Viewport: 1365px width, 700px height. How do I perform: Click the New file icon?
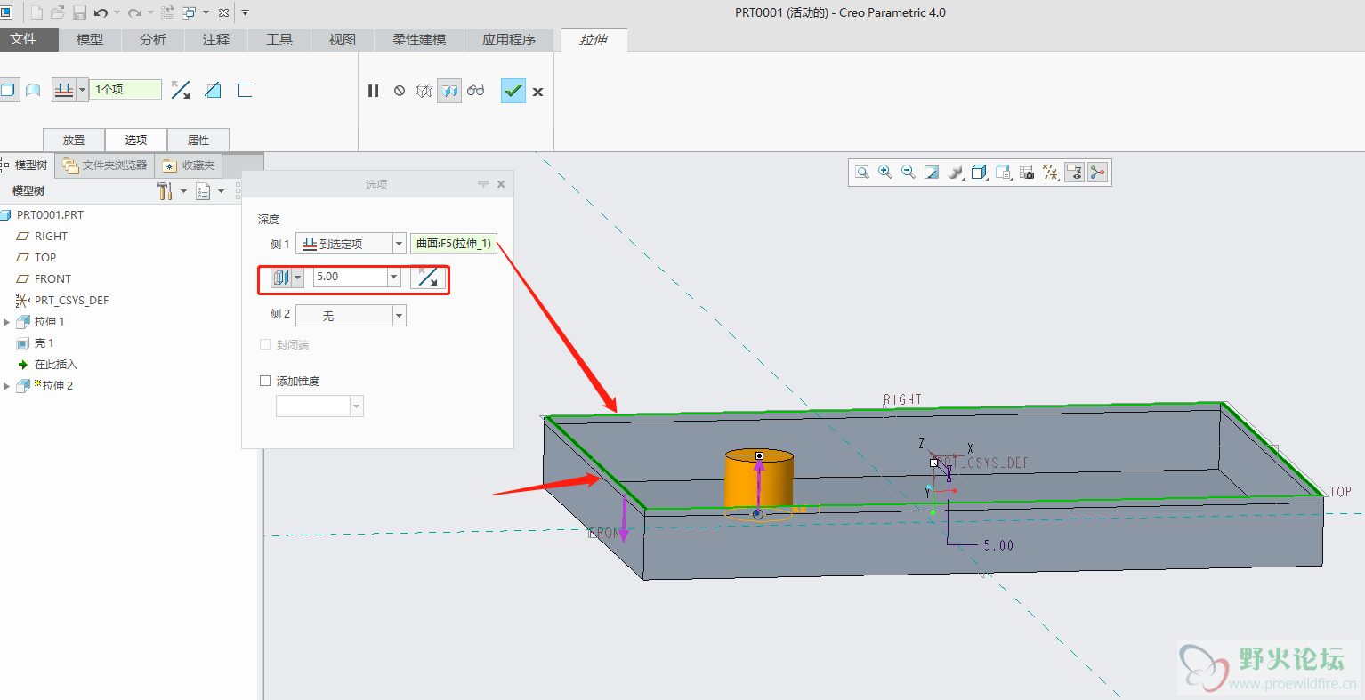[x=36, y=12]
